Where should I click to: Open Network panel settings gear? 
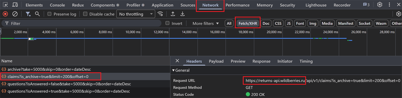(398, 14)
